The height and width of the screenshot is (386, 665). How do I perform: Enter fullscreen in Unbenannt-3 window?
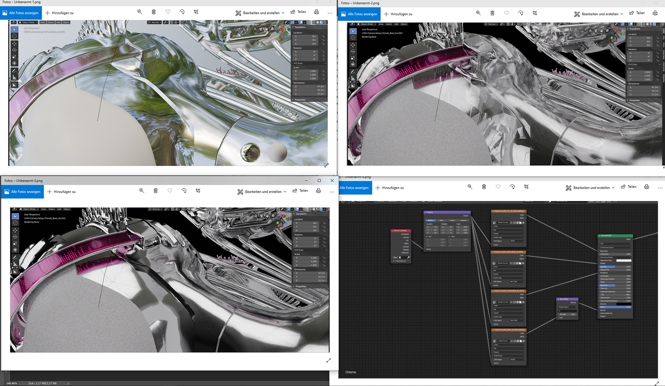(329, 360)
